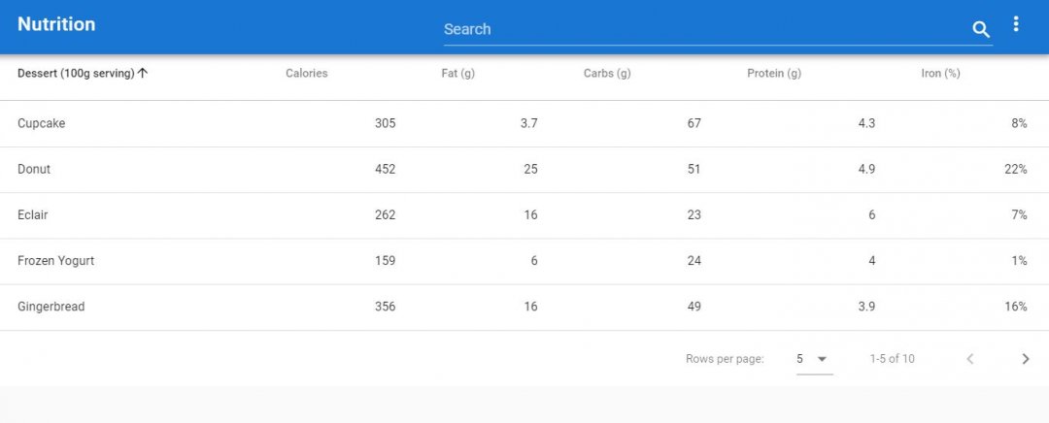
Task: Select the Frozen Yogurt row
Action: pos(524,261)
